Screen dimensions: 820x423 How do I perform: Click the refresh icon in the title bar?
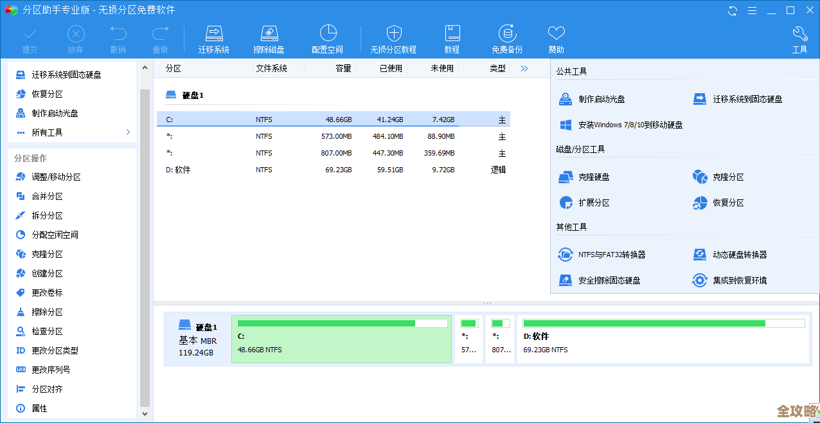point(731,10)
